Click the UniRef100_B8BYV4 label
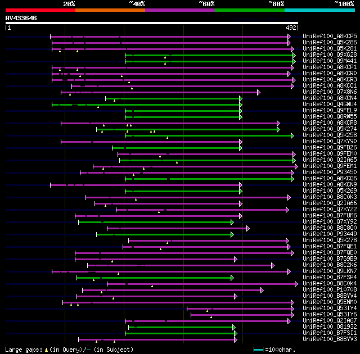The width and height of the screenshot is (360, 354). (330, 296)
